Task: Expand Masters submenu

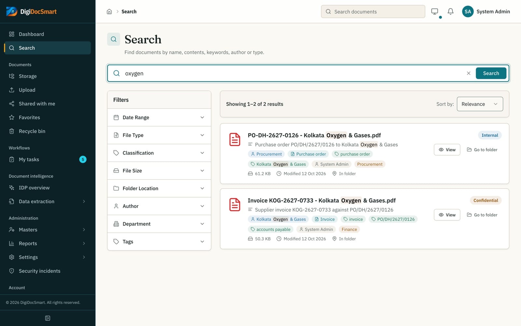Action: [x=48, y=230]
